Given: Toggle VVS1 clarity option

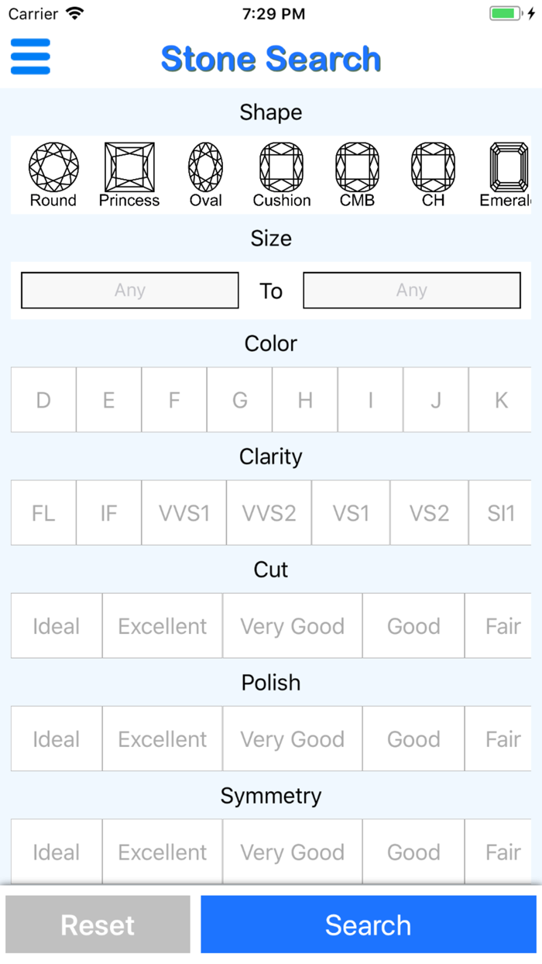Looking at the screenshot, I should [x=184, y=513].
